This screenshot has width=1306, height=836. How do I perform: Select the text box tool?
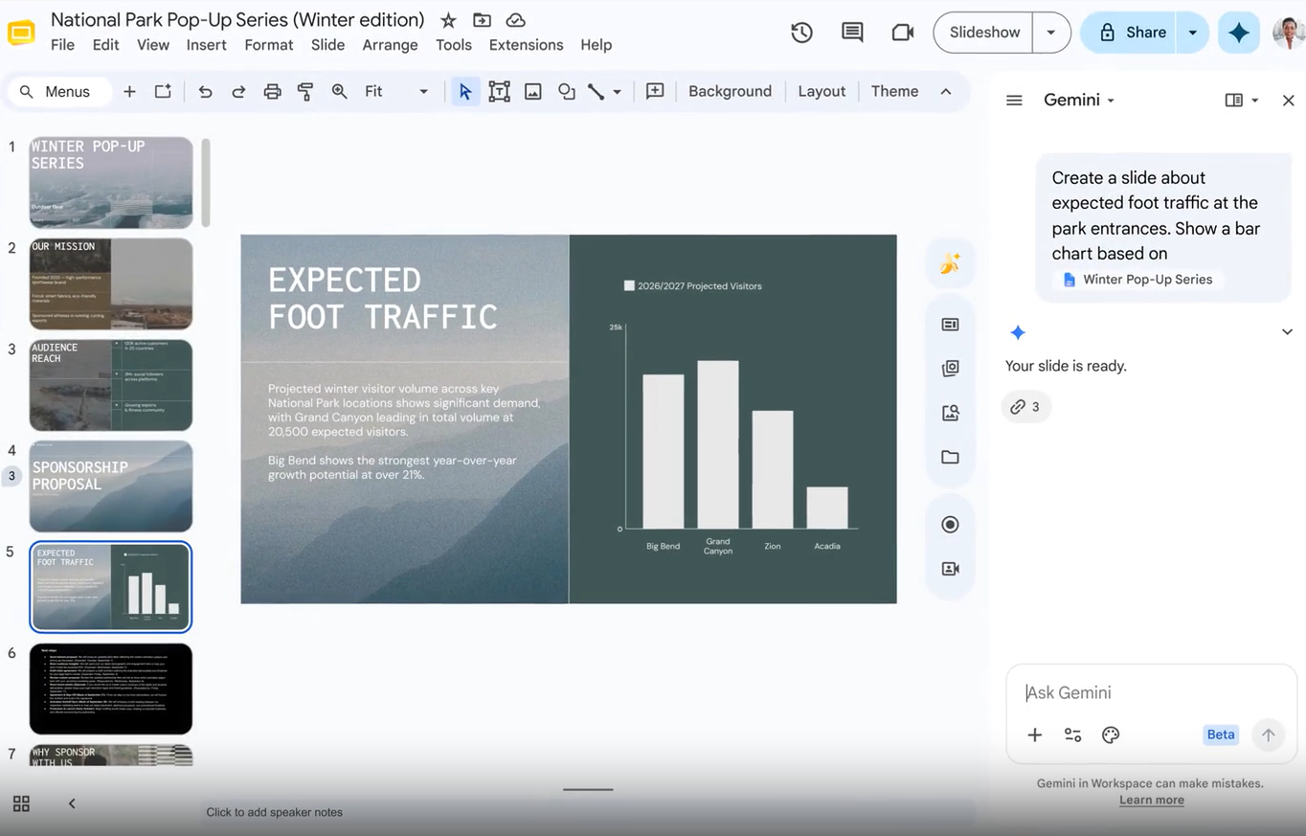point(499,92)
